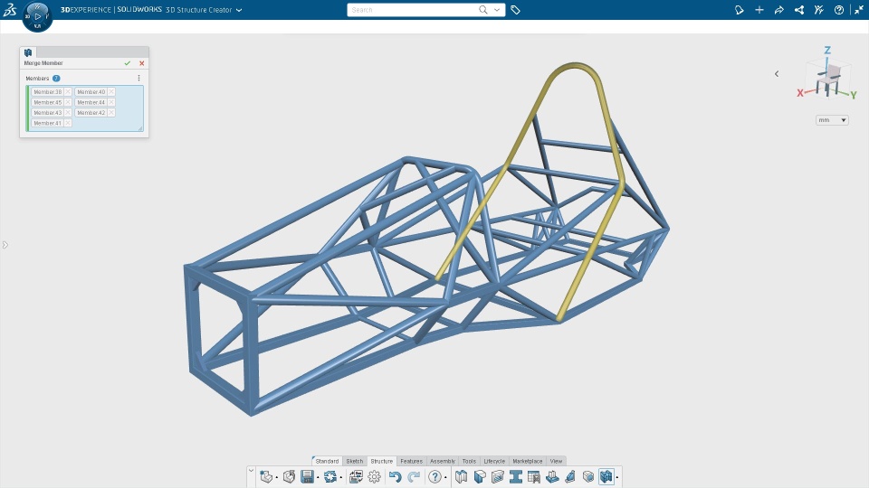Screen dimensions: 869x488
Task: Click the view orientation triad chair
Action: point(828,80)
